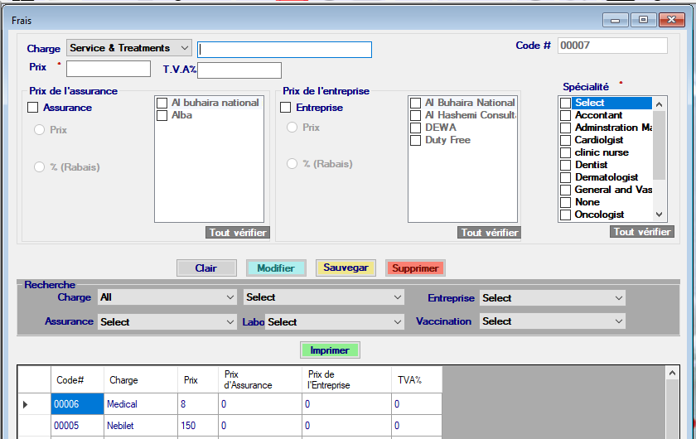Enable the Assurance checkbox

[33, 108]
